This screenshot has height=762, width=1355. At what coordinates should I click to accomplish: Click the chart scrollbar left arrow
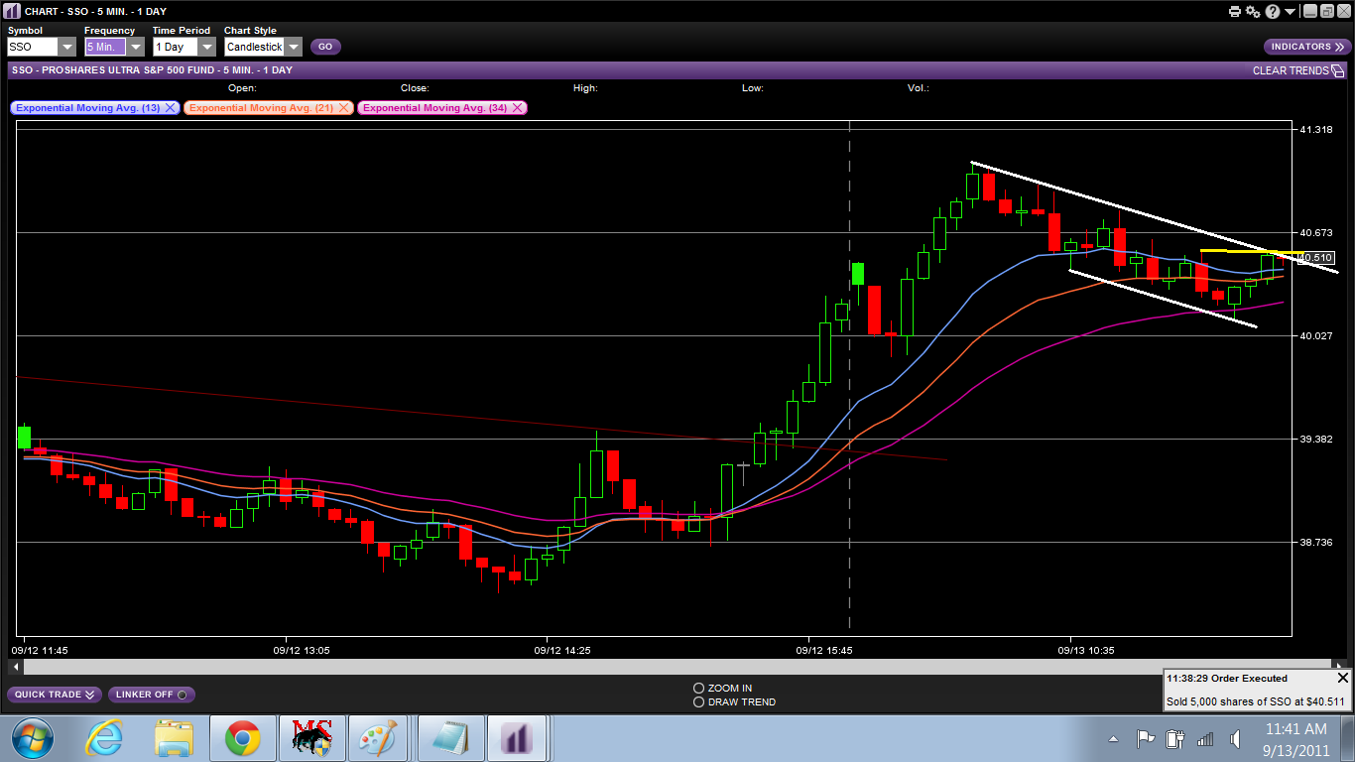click(x=16, y=667)
